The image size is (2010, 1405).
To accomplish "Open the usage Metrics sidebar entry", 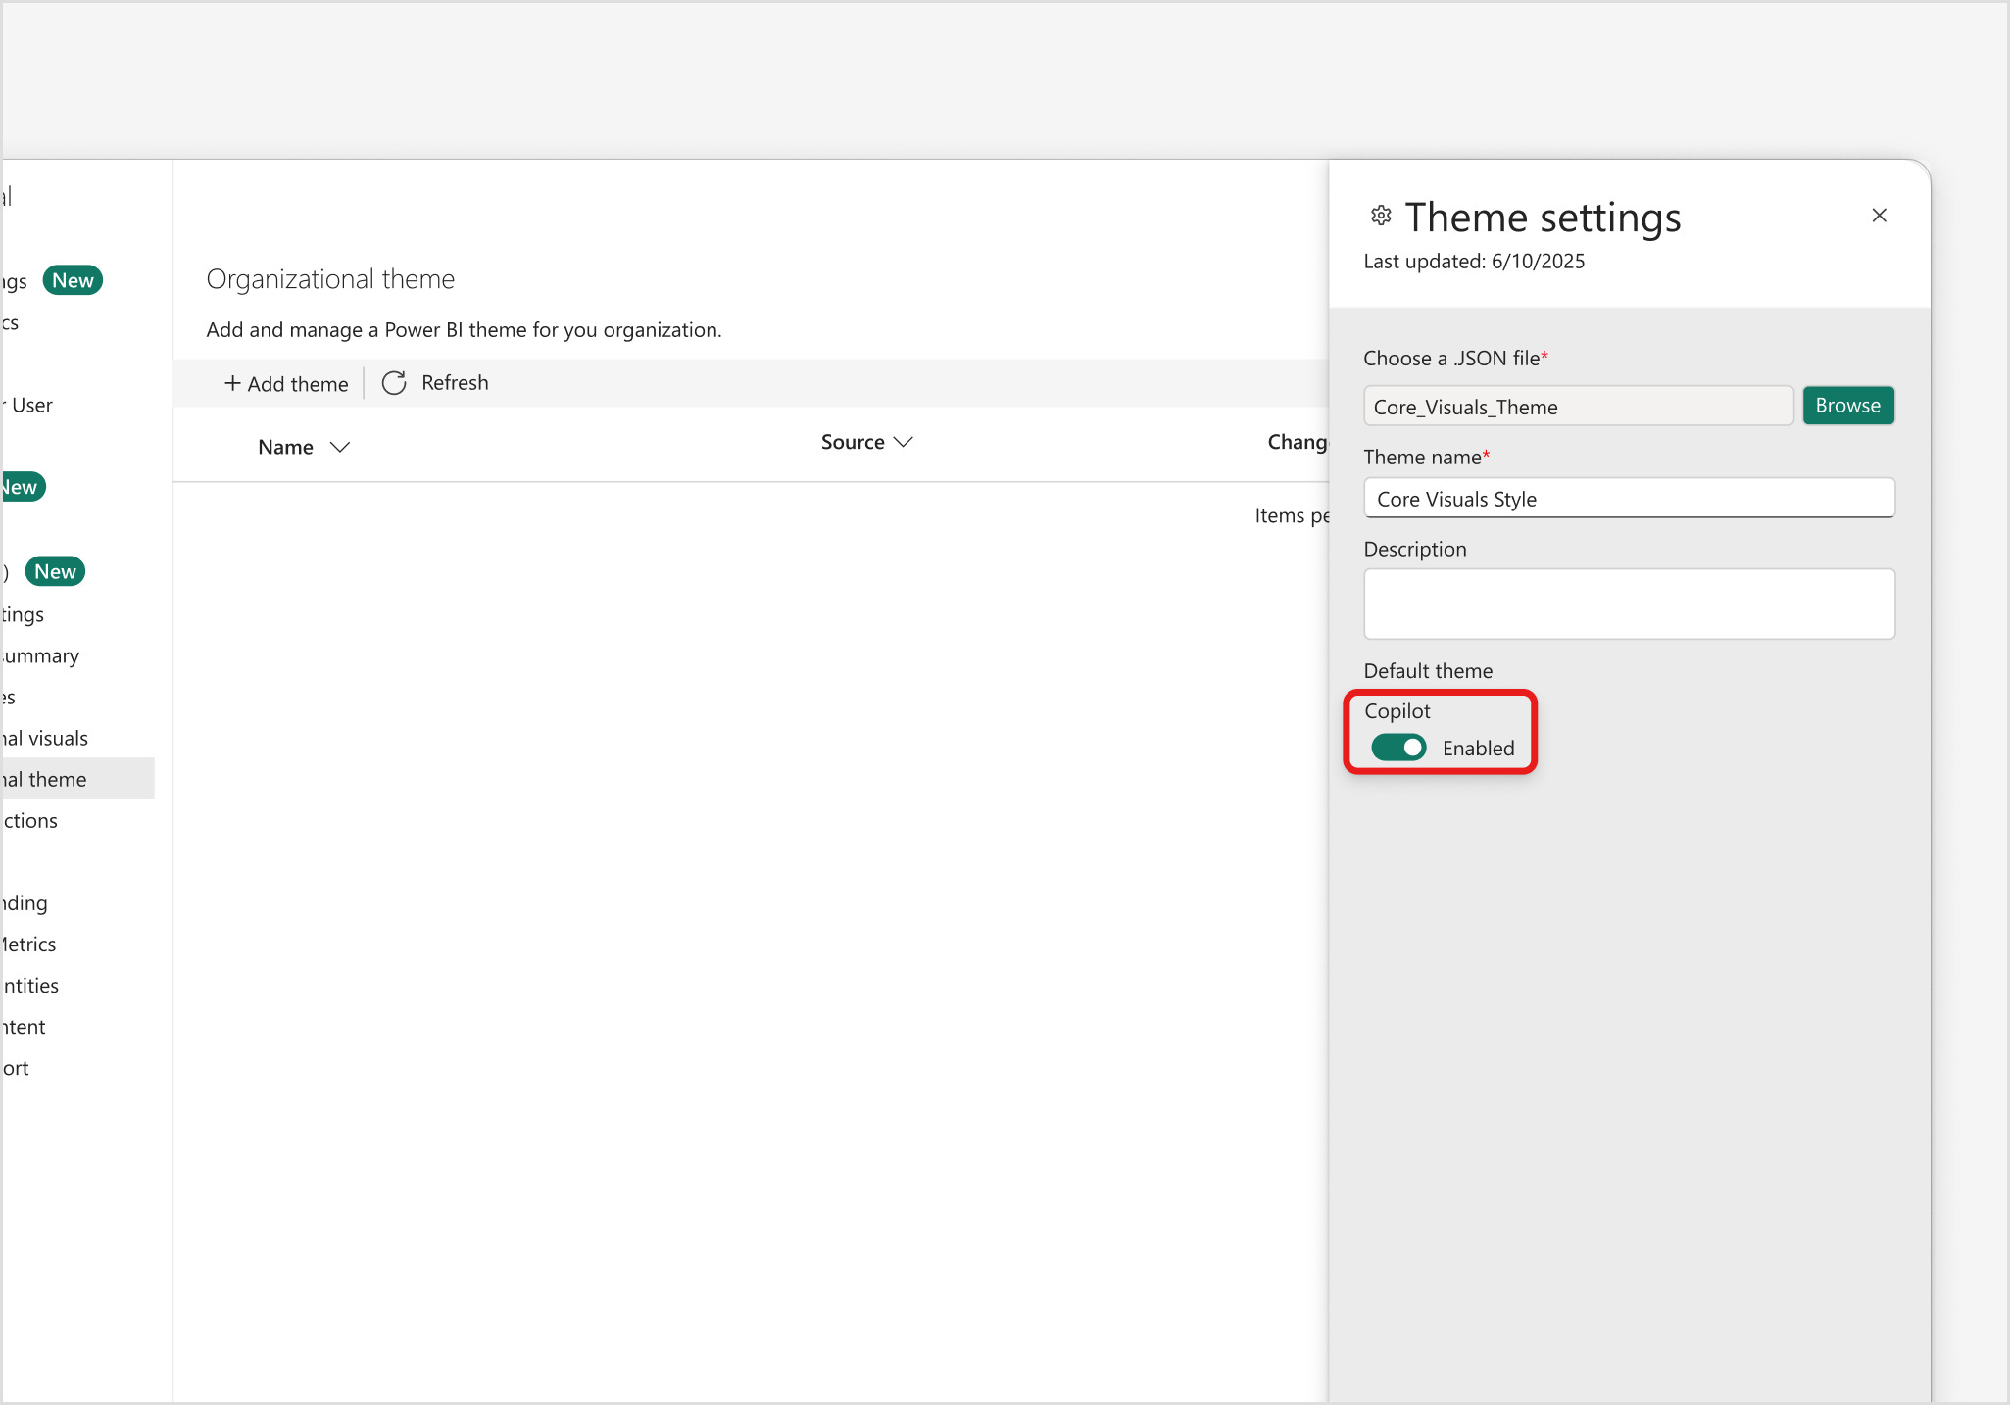I will pyautogui.click(x=29, y=944).
